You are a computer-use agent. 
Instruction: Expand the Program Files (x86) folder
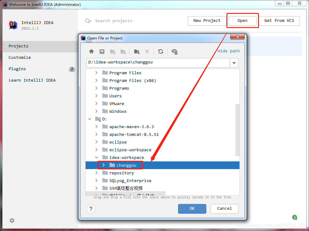tap(96, 80)
